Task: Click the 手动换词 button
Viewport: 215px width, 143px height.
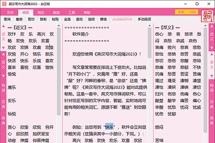Action: [144, 19]
